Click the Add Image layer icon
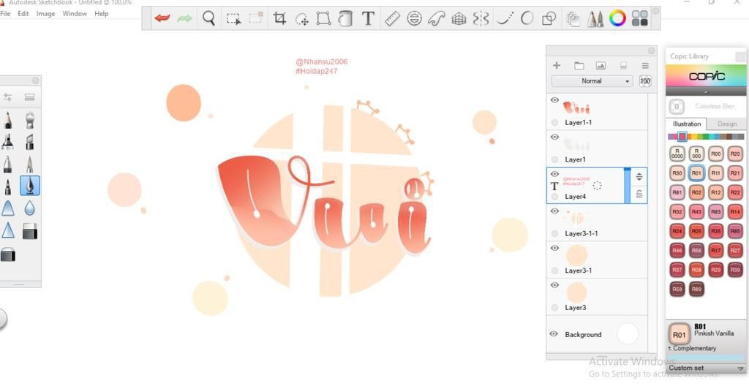 coord(601,65)
